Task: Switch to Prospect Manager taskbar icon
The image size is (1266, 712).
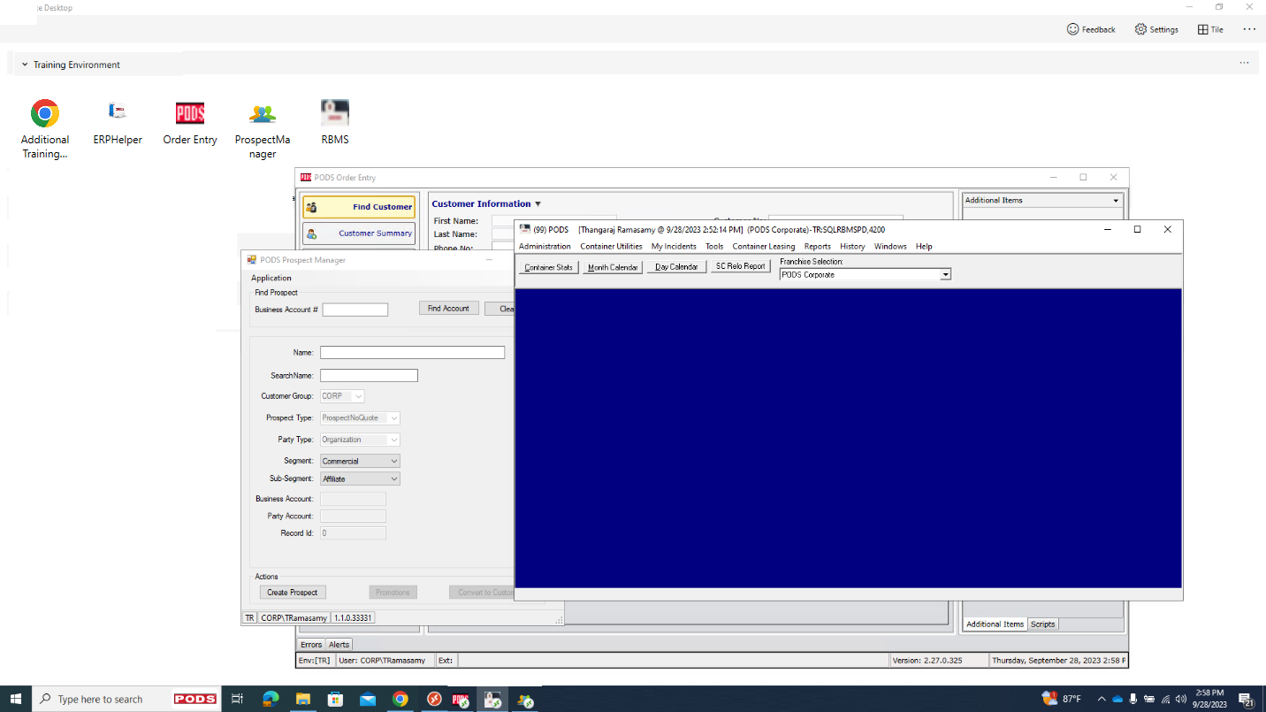Action: pos(526,699)
